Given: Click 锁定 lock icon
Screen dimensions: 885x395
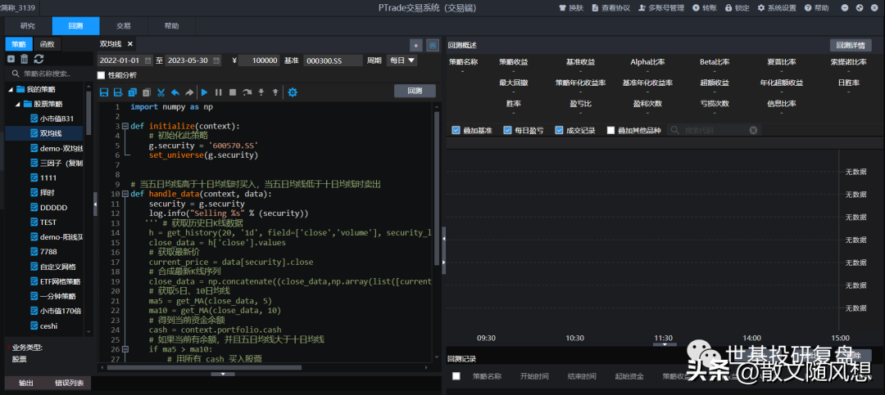Looking at the screenshot, I should pyautogui.click(x=737, y=8).
